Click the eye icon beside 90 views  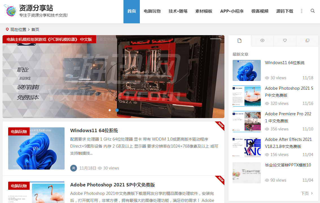pyautogui.click(x=267, y=180)
